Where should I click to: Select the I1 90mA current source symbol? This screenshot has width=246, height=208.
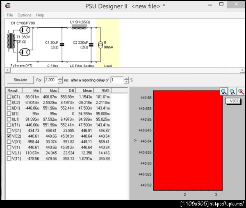click(100, 45)
